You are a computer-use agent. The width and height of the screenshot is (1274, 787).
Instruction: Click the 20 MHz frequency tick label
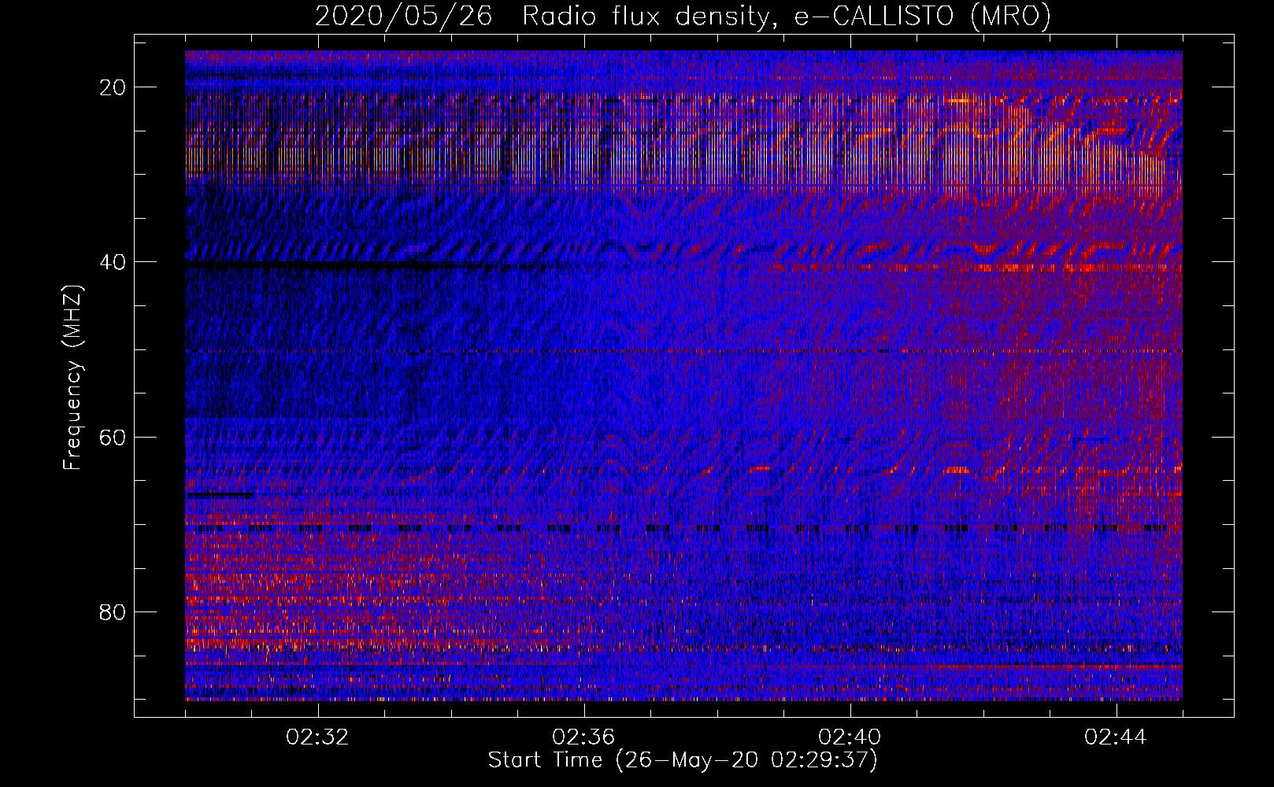pyautogui.click(x=113, y=87)
